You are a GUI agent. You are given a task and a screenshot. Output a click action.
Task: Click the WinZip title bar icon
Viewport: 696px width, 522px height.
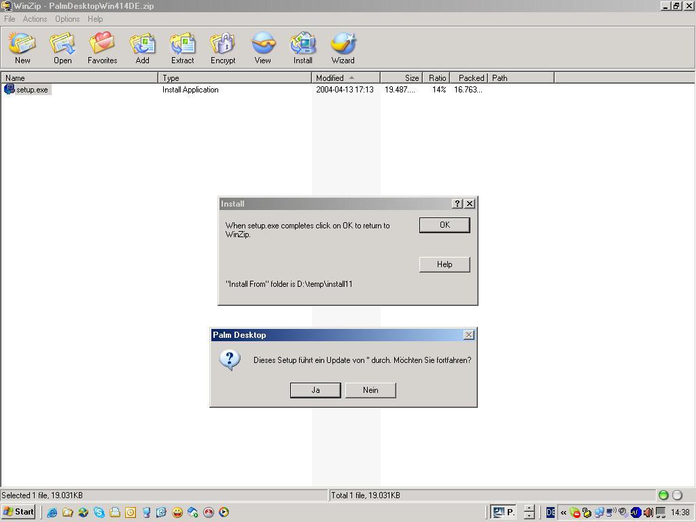click(6, 5)
